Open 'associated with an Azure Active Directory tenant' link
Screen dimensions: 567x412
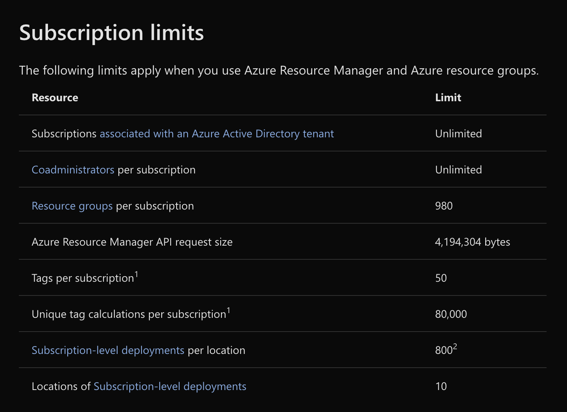[217, 134]
